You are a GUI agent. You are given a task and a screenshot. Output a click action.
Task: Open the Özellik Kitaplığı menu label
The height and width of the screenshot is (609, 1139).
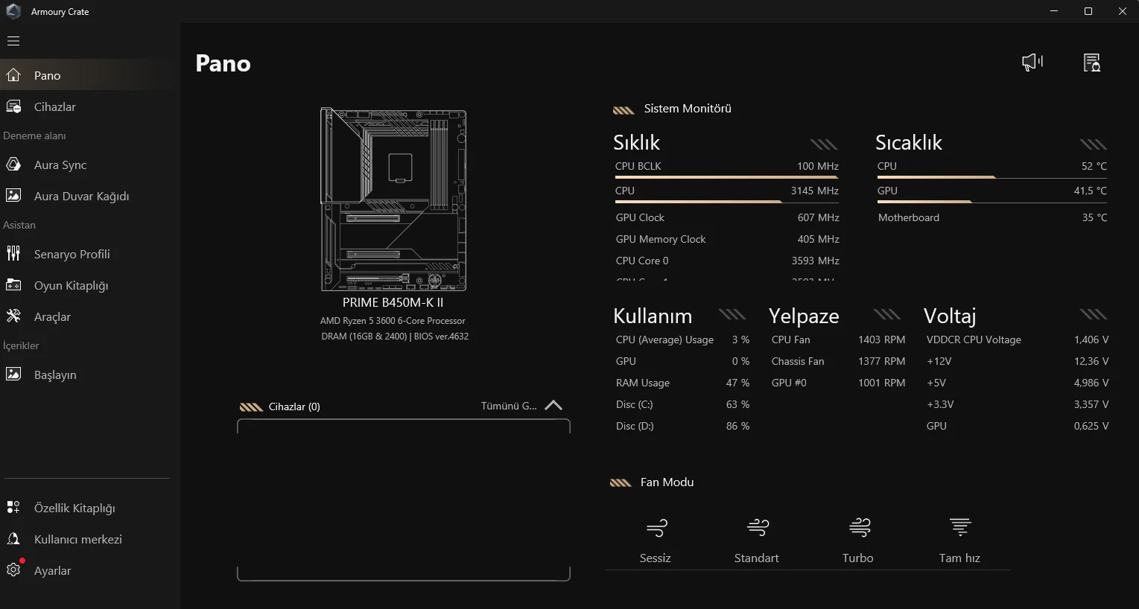point(74,508)
